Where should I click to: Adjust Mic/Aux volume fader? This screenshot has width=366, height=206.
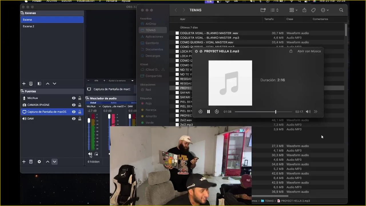[89, 121]
